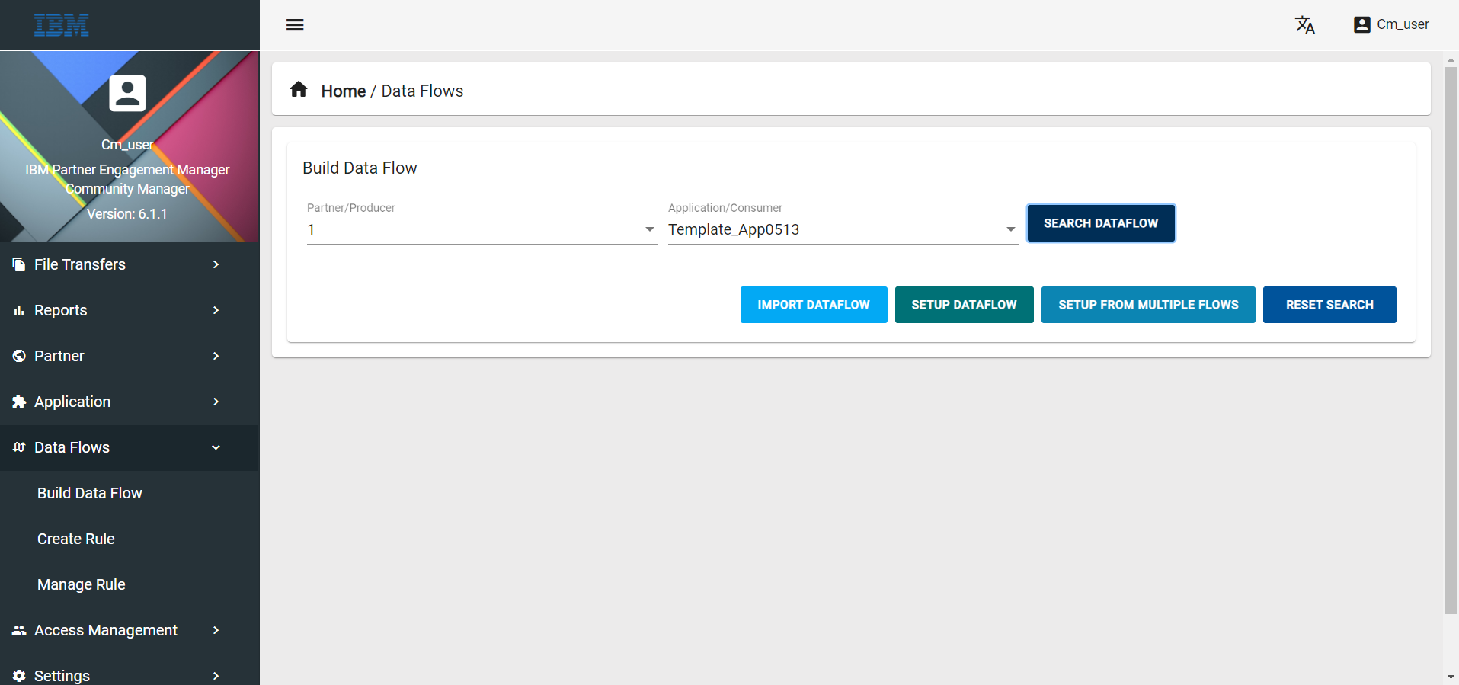This screenshot has width=1459, height=685.
Task: Click the scrollbar down arrow
Action: coord(1451,677)
